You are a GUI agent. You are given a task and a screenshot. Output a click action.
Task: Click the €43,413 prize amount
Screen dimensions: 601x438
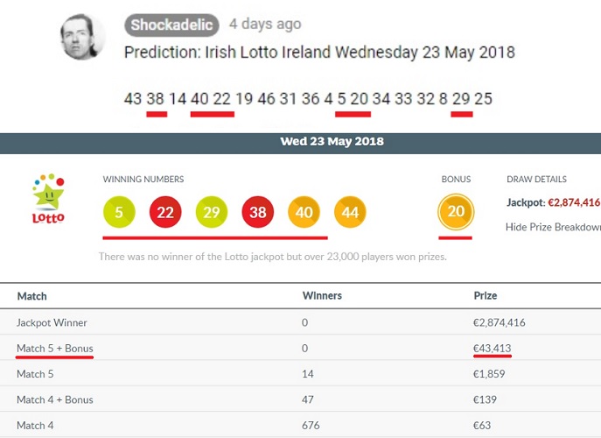pos(493,349)
